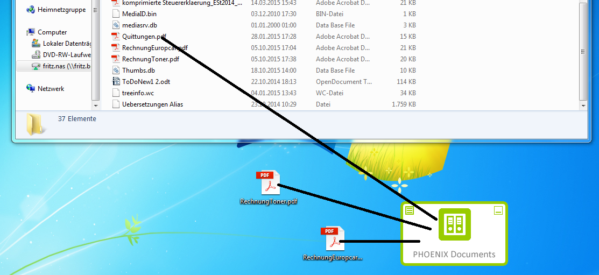Click the 37 Elemente status text
This screenshot has width=599, height=275.
point(77,119)
